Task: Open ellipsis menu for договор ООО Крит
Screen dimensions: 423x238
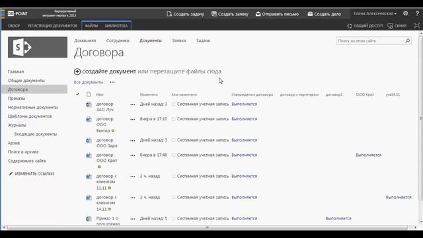Action: pyautogui.click(x=132, y=155)
